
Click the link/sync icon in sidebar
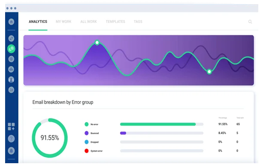[11, 38]
